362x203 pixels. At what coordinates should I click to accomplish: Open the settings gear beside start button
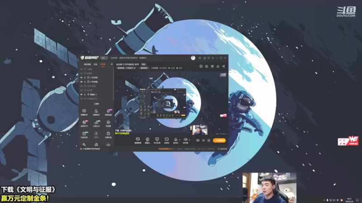coord(209,140)
